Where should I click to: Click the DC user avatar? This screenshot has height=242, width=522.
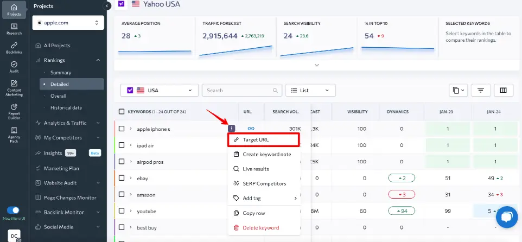tap(14, 235)
